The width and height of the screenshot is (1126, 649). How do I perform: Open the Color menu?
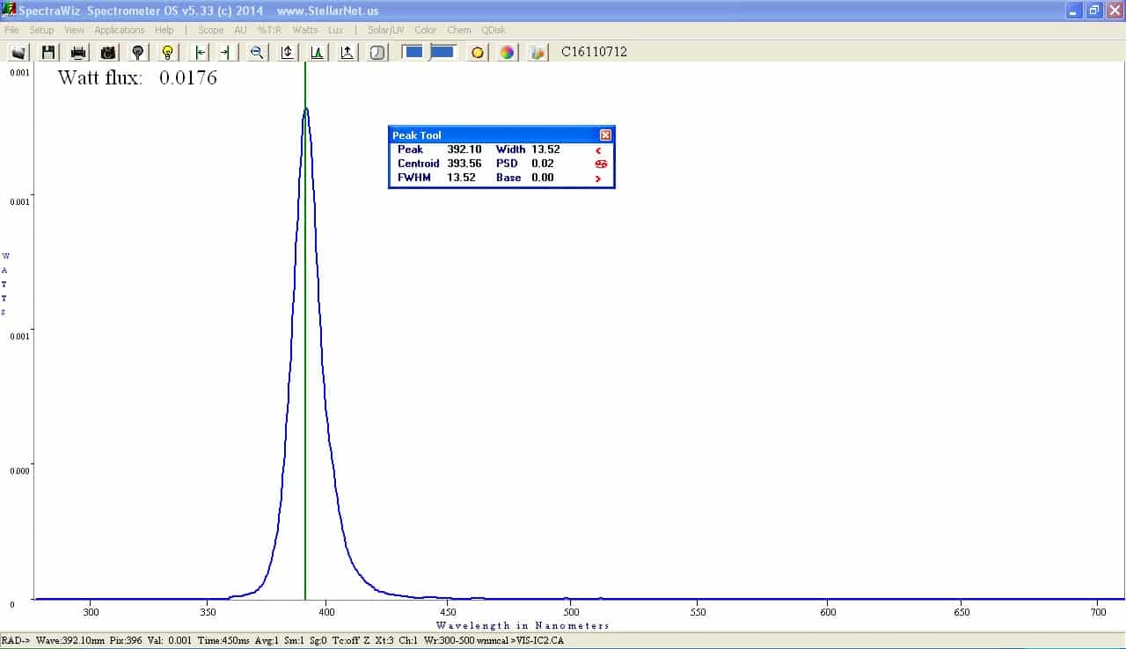point(425,30)
